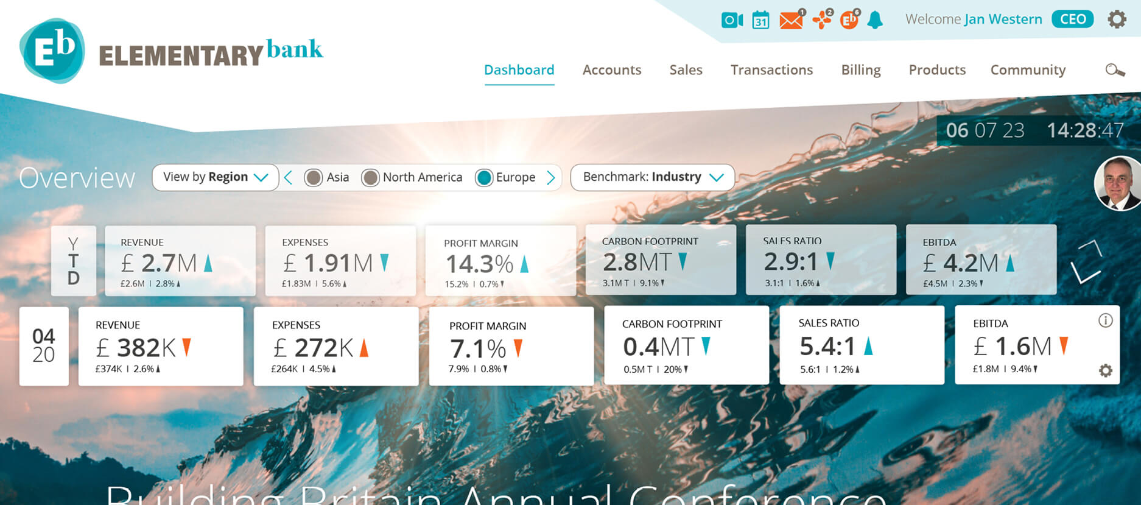Click the 5.6:1 1.2% benchmark text
Screen dimensions: 1141x505
pos(830,369)
